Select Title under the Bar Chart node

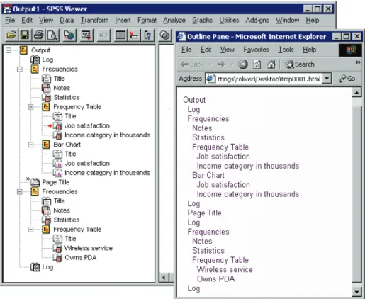[x=70, y=154]
